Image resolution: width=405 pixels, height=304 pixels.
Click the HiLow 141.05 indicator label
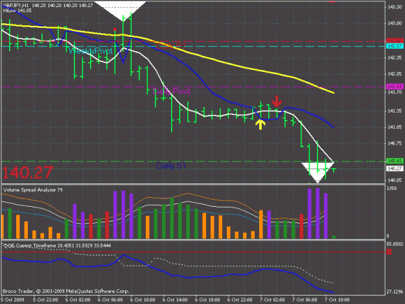click(17, 10)
